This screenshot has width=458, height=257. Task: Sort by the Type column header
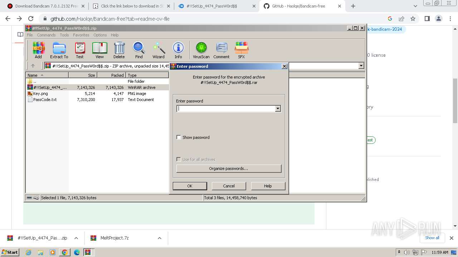147,75
